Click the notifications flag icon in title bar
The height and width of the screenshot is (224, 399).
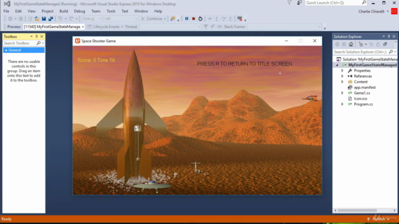[289, 2]
